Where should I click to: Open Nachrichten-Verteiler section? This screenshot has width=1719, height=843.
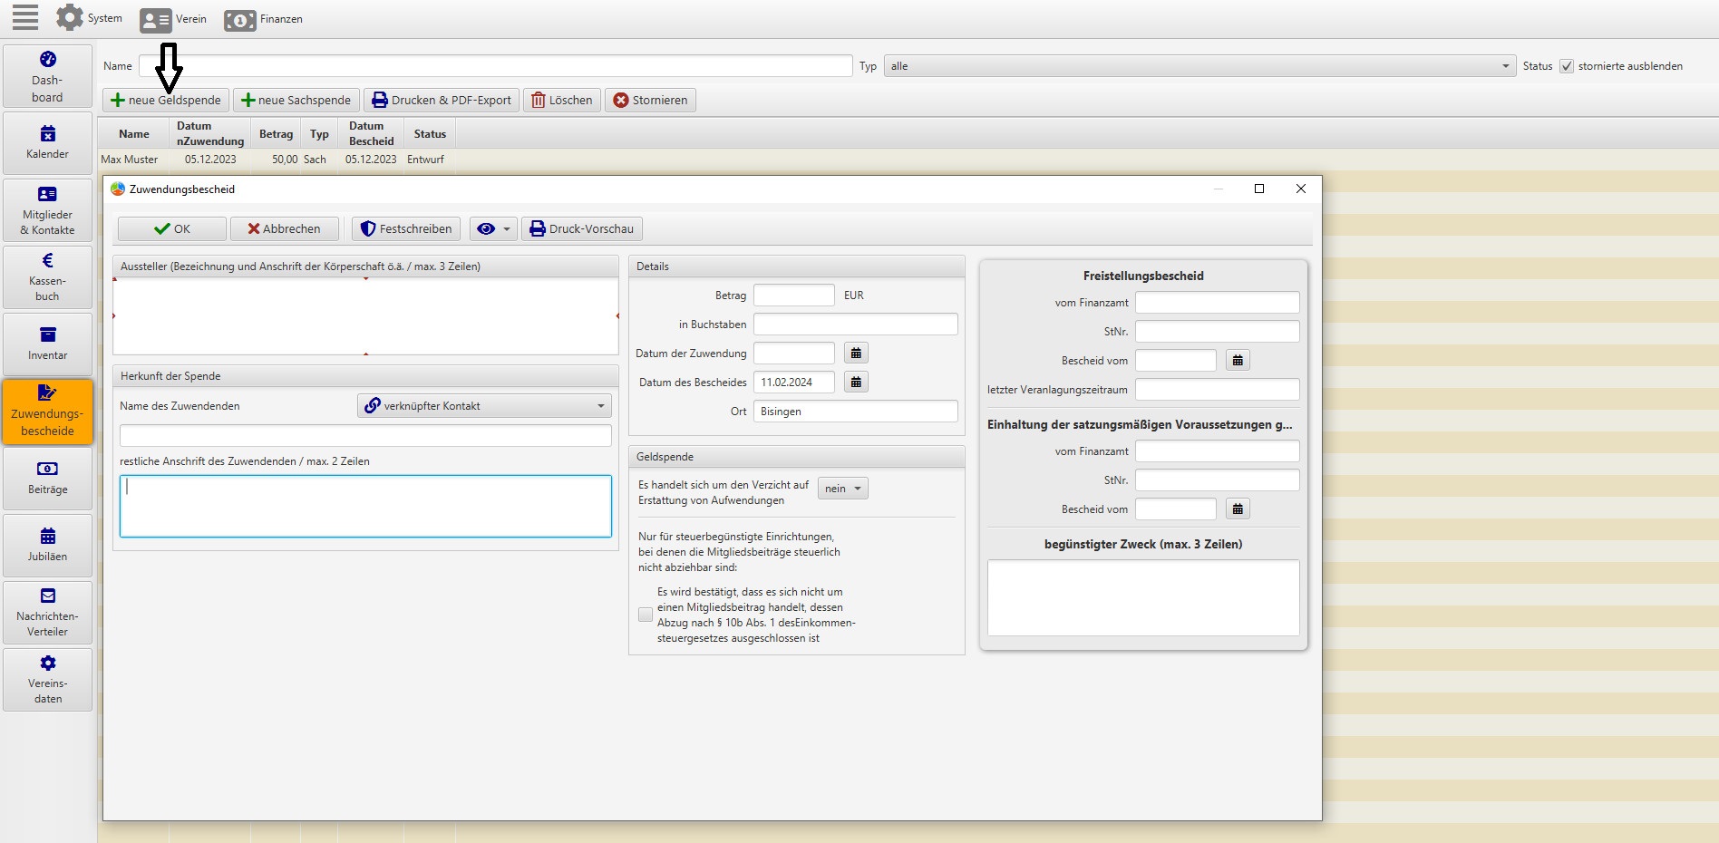click(48, 613)
